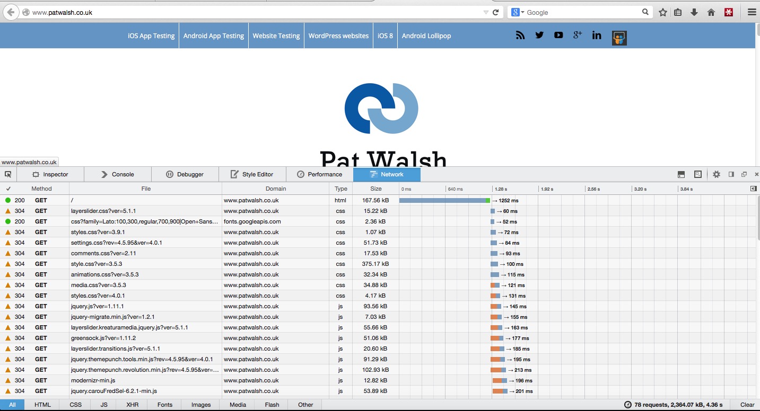This screenshot has width=760, height=411.
Task: Switch to the Inspector tab
Action: (x=50, y=174)
